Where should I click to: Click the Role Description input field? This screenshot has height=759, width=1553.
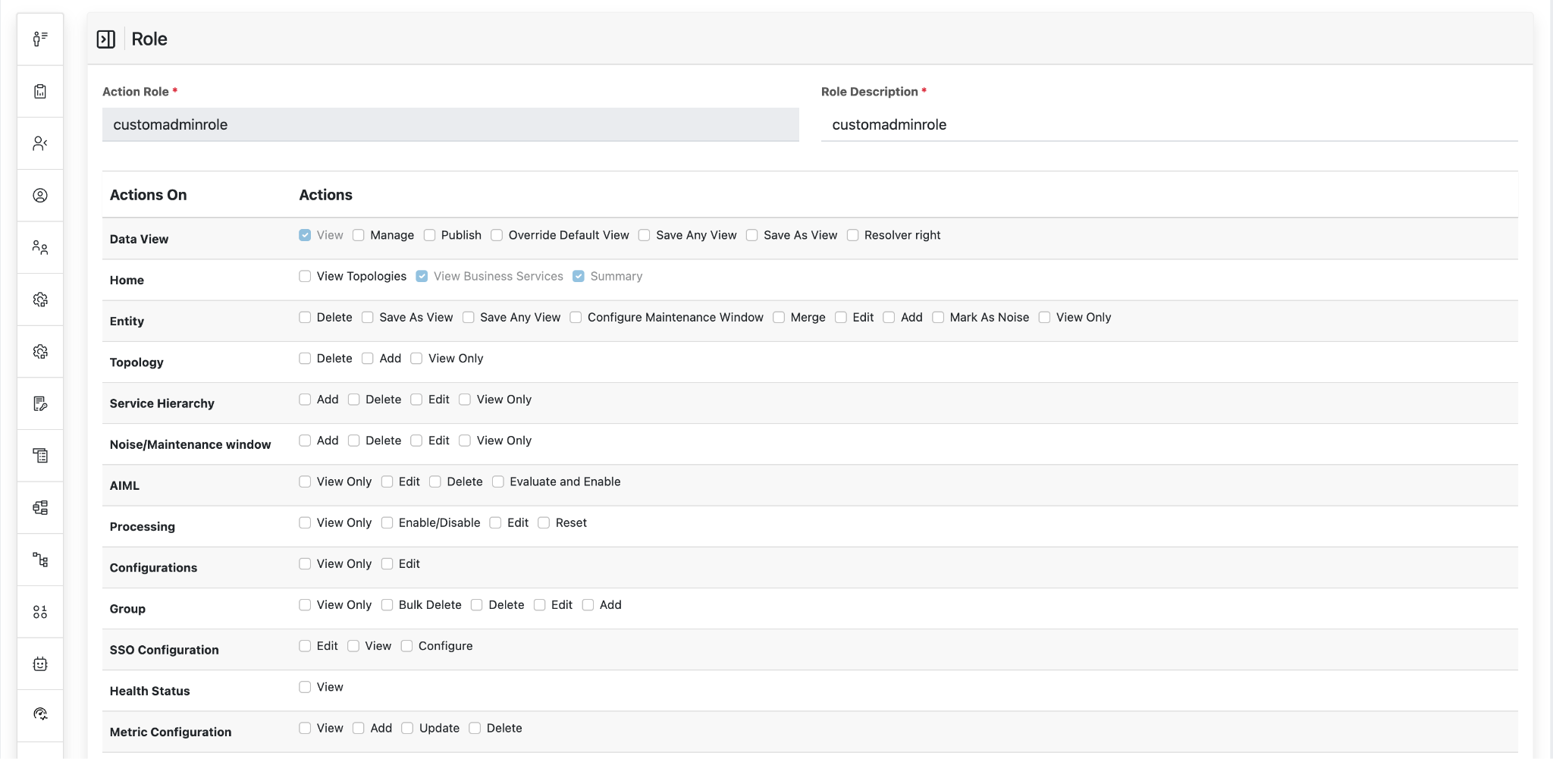coord(1169,125)
